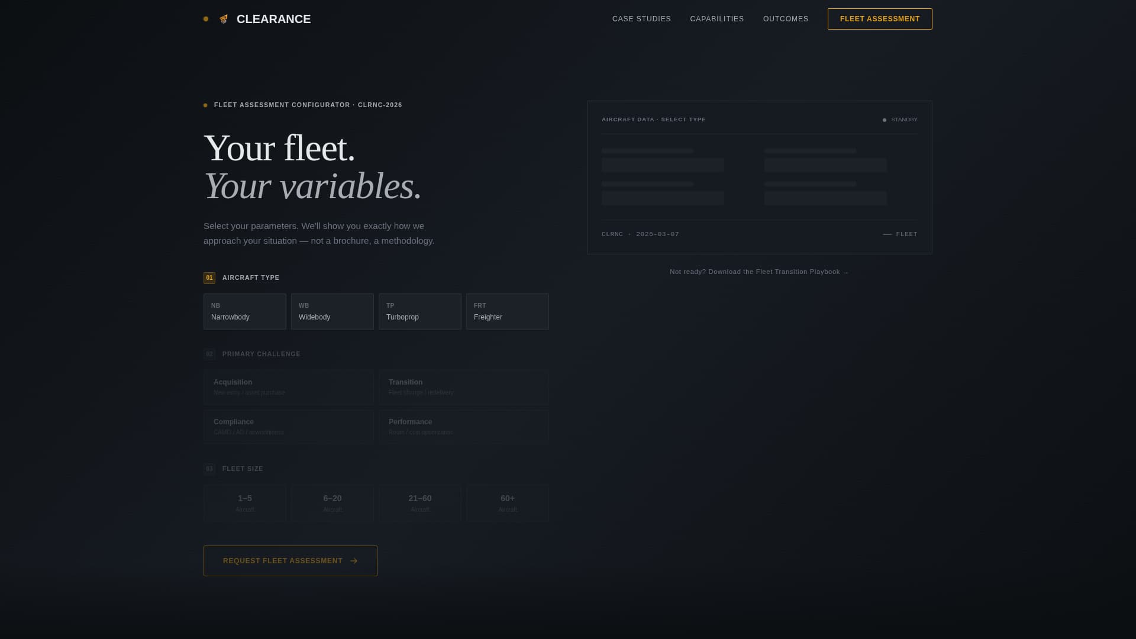
Task: Click Request Fleet Assessment button
Action: (x=290, y=561)
